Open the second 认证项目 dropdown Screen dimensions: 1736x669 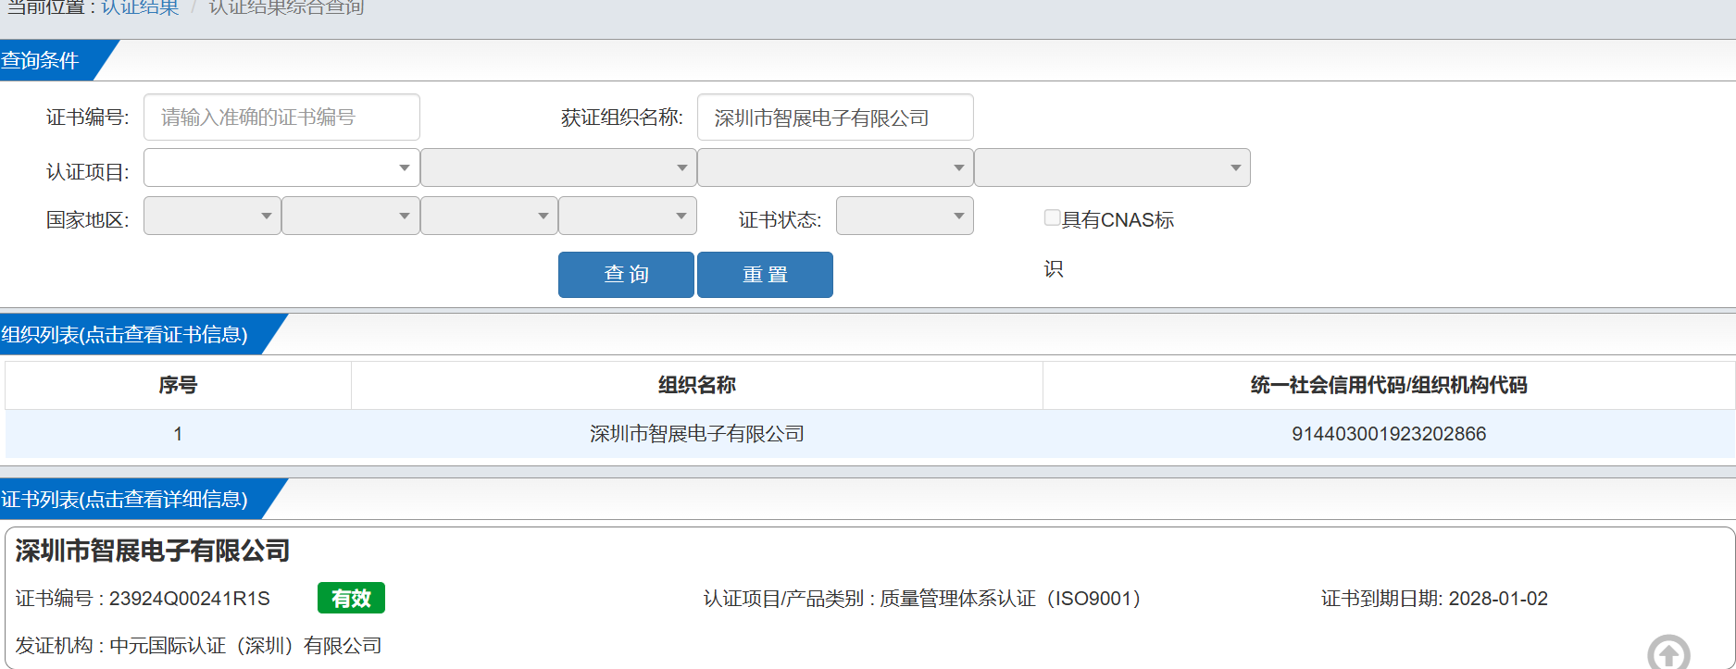point(558,167)
